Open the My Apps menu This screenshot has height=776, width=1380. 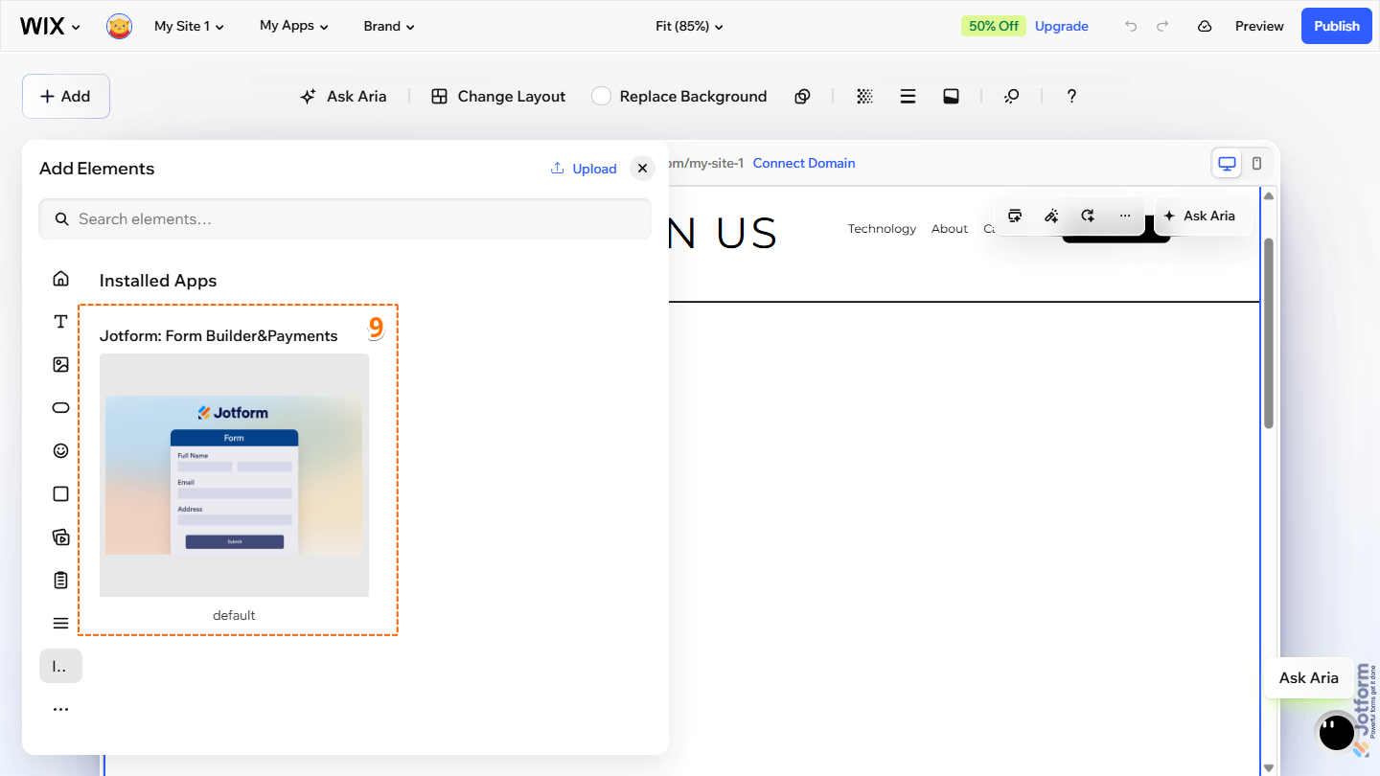pyautogui.click(x=294, y=26)
